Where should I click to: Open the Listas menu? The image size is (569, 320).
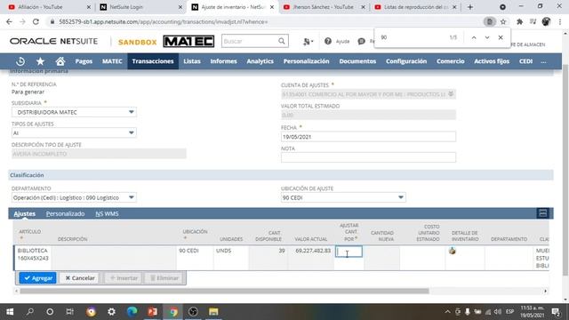[192, 61]
